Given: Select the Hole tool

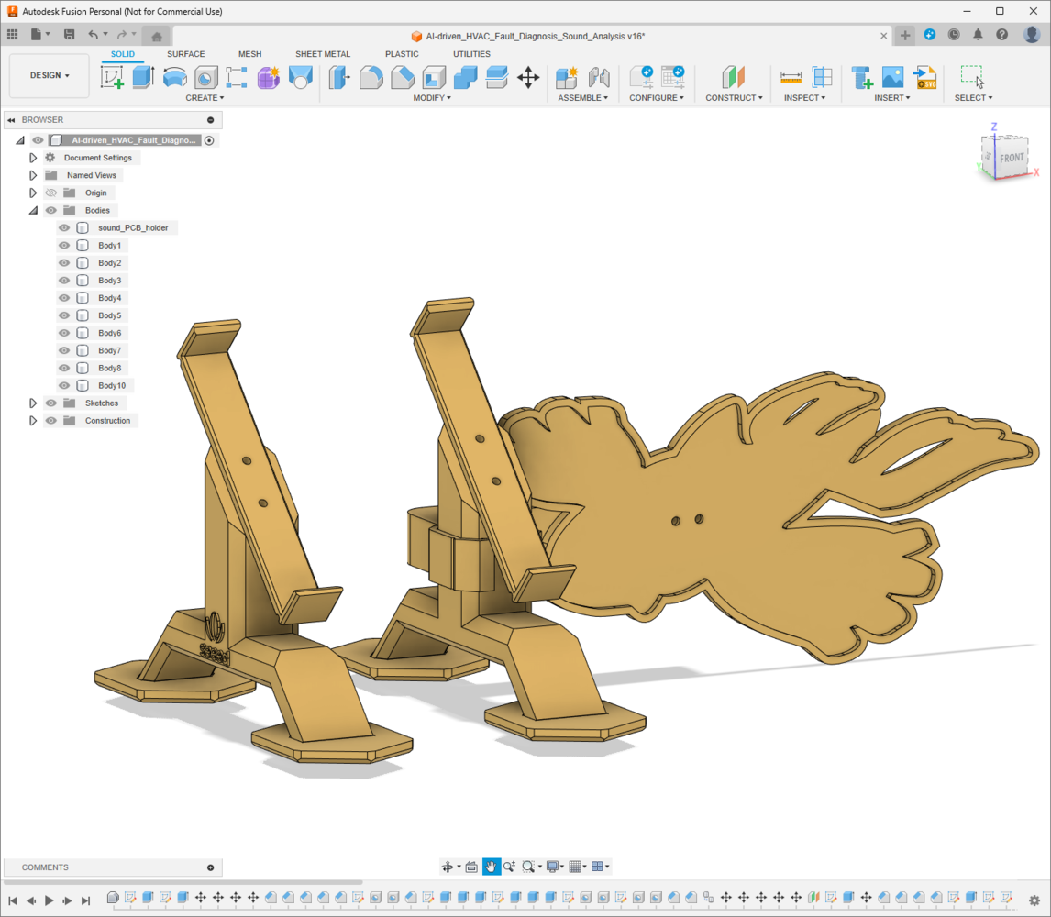Looking at the screenshot, I should click(205, 78).
